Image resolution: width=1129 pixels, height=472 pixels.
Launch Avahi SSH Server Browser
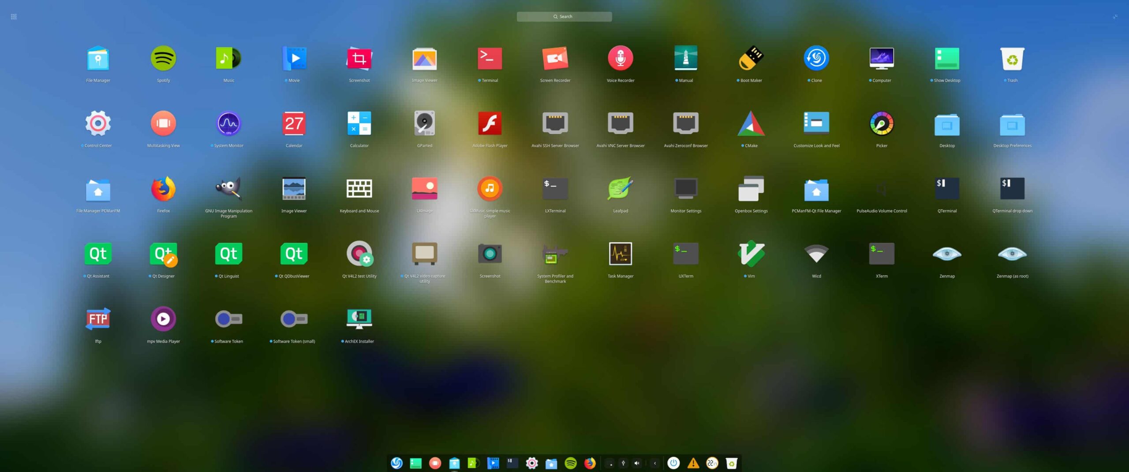point(555,124)
